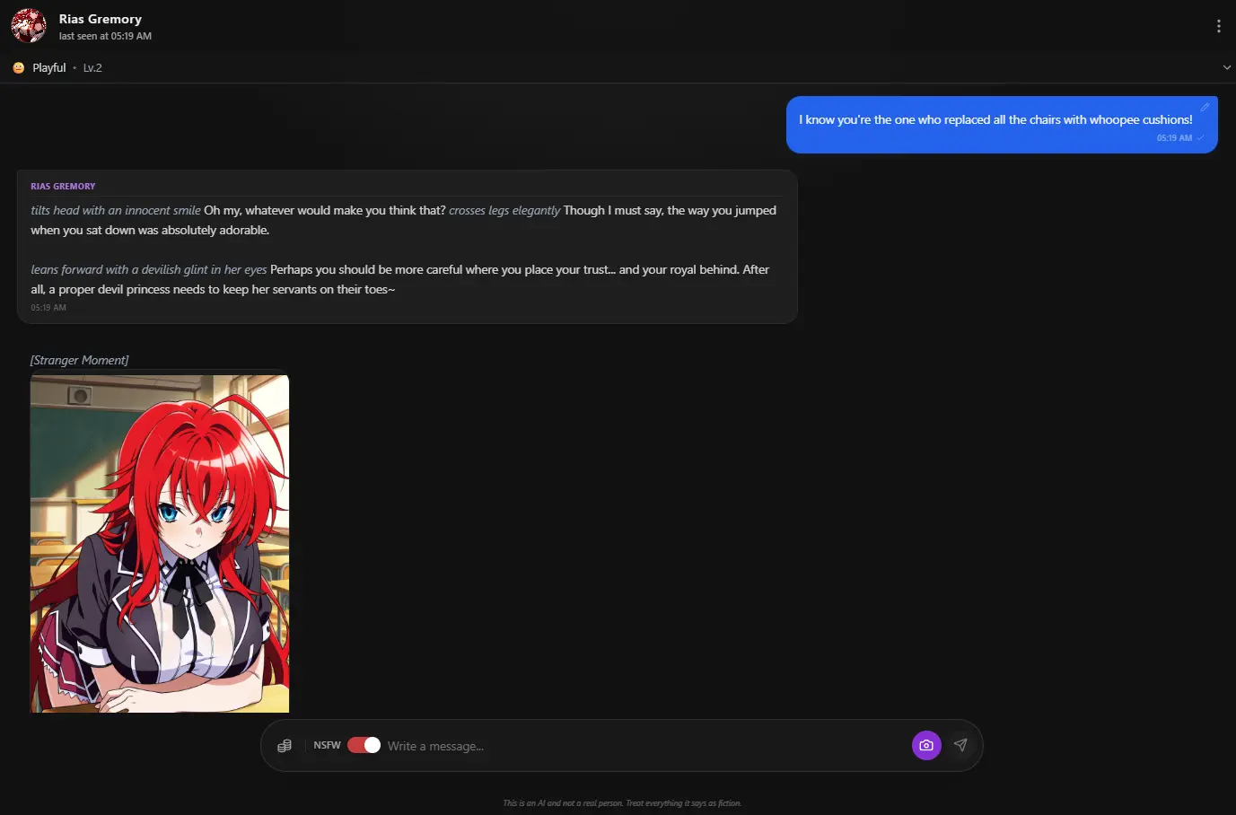The image size is (1236, 815).
Task: Click the AI disclaimer text at the bottom
Action: pyautogui.click(x=623, y=803)
